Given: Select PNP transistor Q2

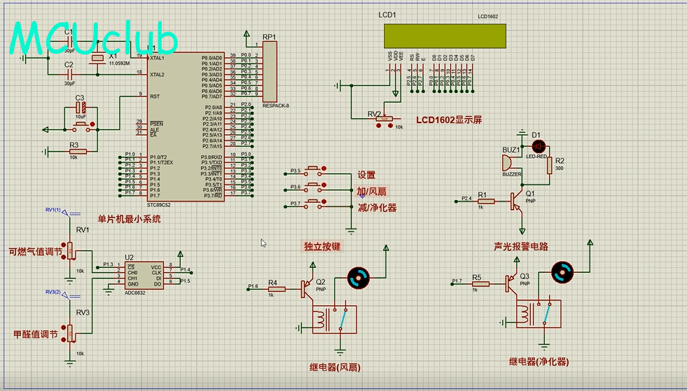Looking at the screenshot, I should (307, 290).
